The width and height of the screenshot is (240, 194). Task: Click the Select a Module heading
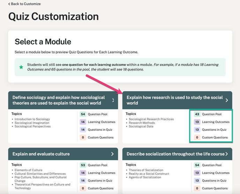[x=43, y=41]
